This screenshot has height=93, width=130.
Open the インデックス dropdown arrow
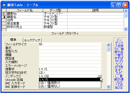coord(99,76)
